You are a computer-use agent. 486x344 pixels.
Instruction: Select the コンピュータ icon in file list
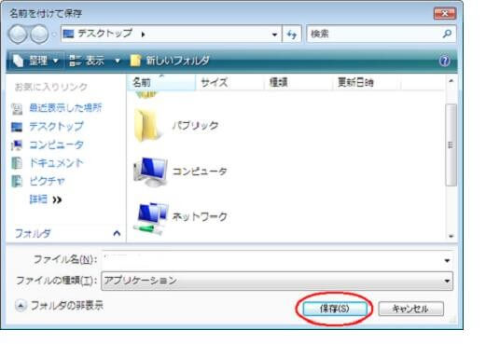[150, 172]
